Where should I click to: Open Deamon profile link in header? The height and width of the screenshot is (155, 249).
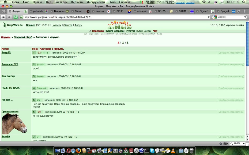31,25
